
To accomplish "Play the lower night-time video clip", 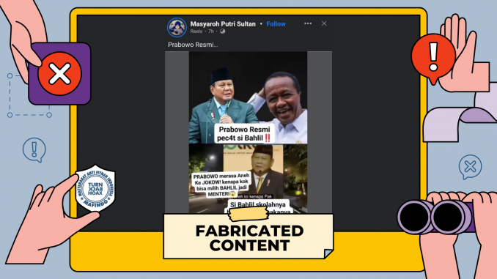I will 248,178.
